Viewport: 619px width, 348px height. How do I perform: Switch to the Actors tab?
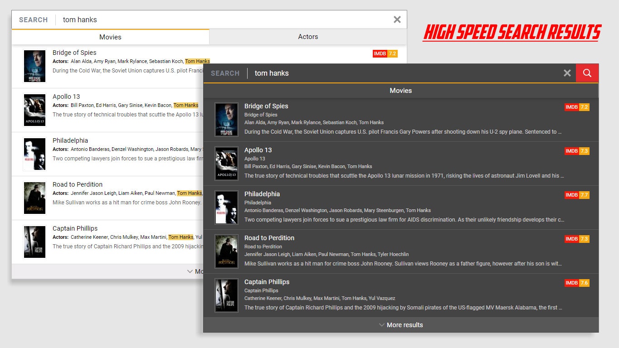click(x=308, y=37)
